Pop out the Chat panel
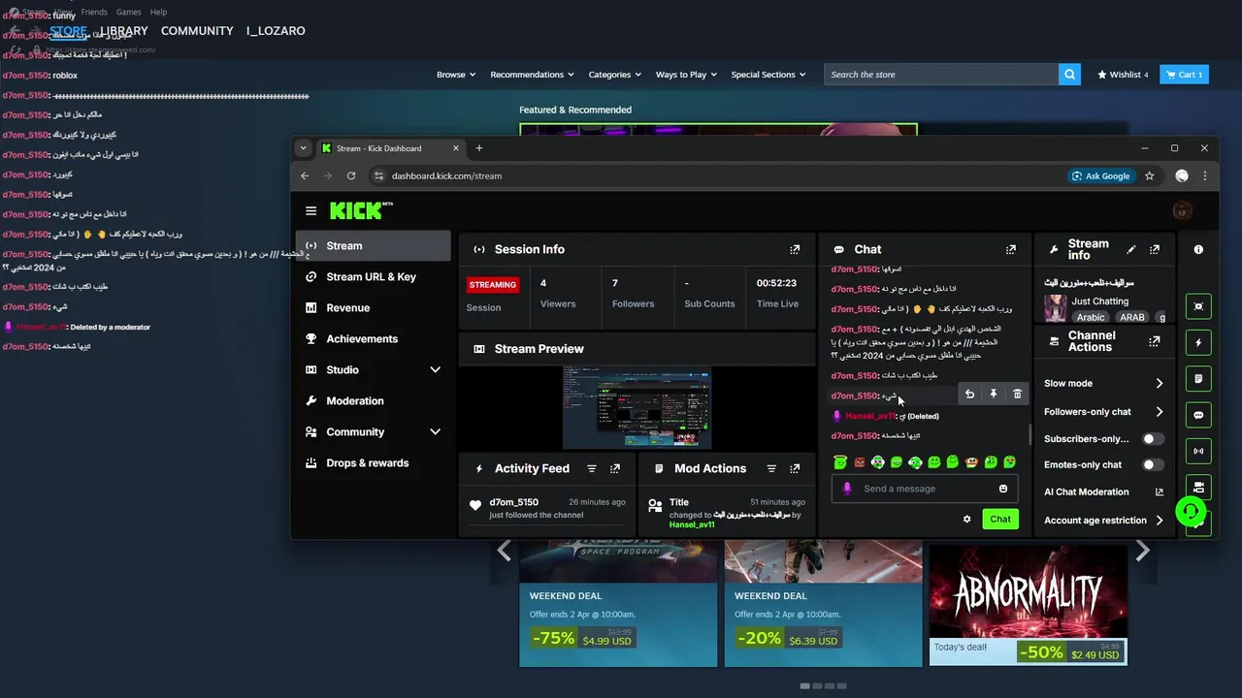Screen dimensions: 1242x698 tap(1010, 249)
